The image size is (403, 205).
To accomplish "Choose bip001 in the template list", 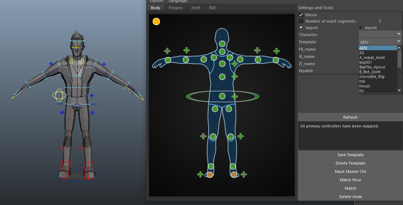I will click(378, 62).
